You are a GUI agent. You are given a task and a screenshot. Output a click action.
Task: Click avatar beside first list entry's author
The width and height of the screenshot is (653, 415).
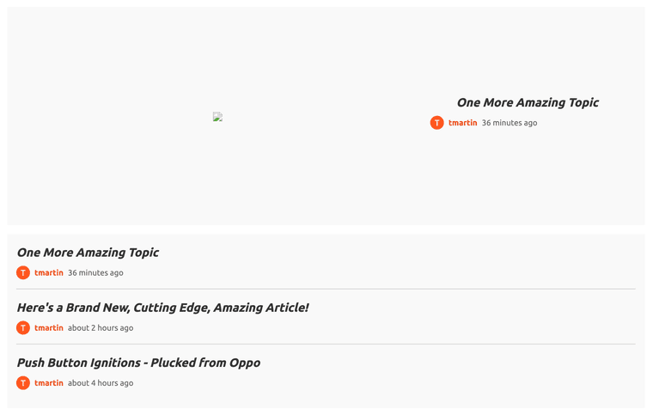pyautogui.click(x=23, y=272)
